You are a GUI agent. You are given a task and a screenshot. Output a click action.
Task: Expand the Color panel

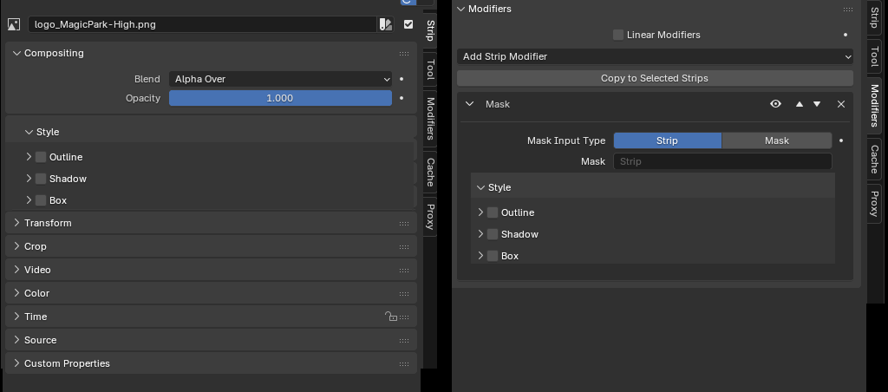[x=16, y=293]
